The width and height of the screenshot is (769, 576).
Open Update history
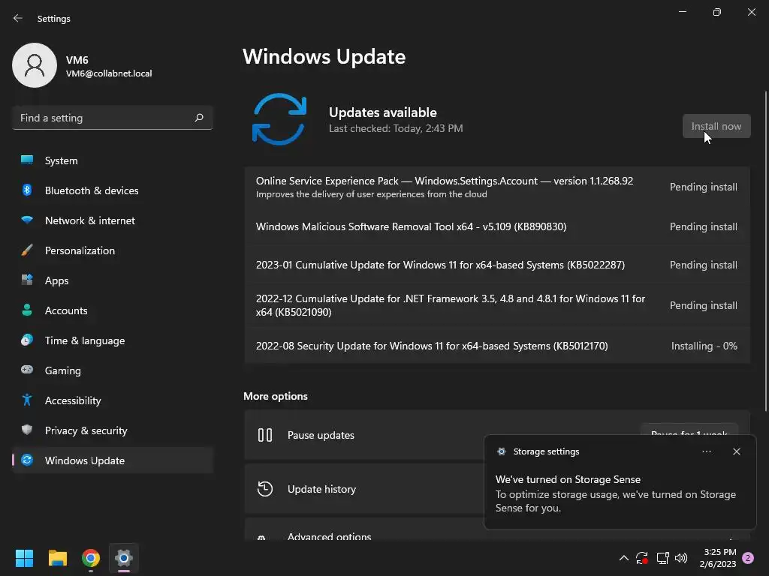click(x=363, y=489)
